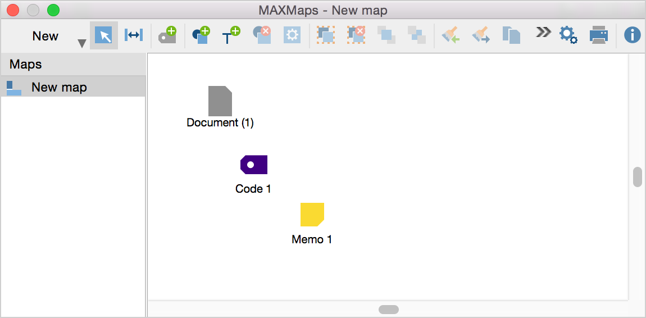The width and height of the screenshot is (646, 318).
Task: Open object properties gear icon
Action: point(292,35)
